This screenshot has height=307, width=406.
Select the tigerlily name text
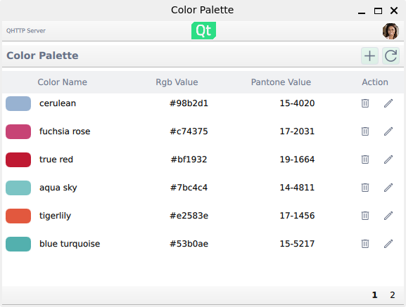tap(55, 216)
